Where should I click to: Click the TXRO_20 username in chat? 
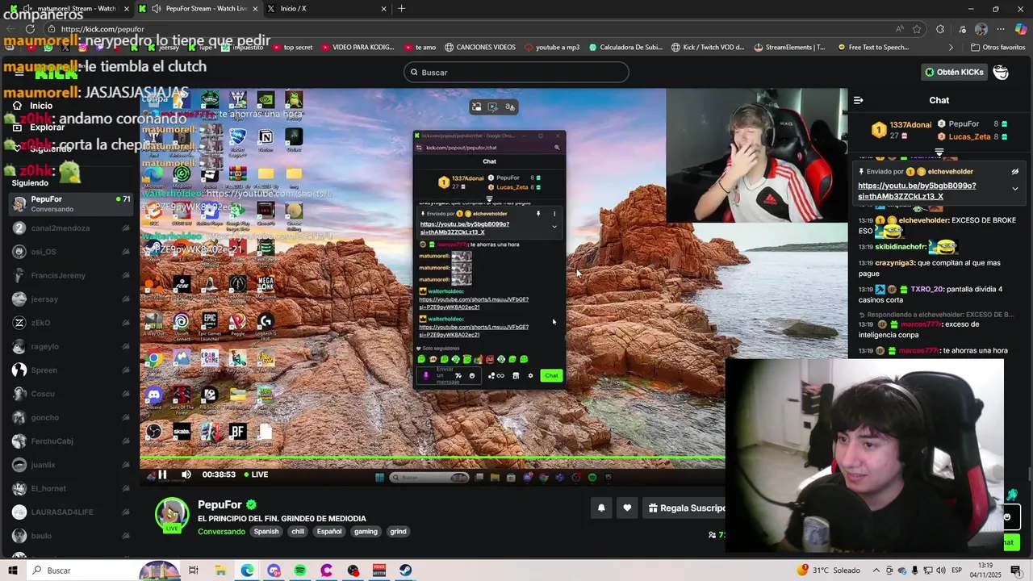coord(926,289)
